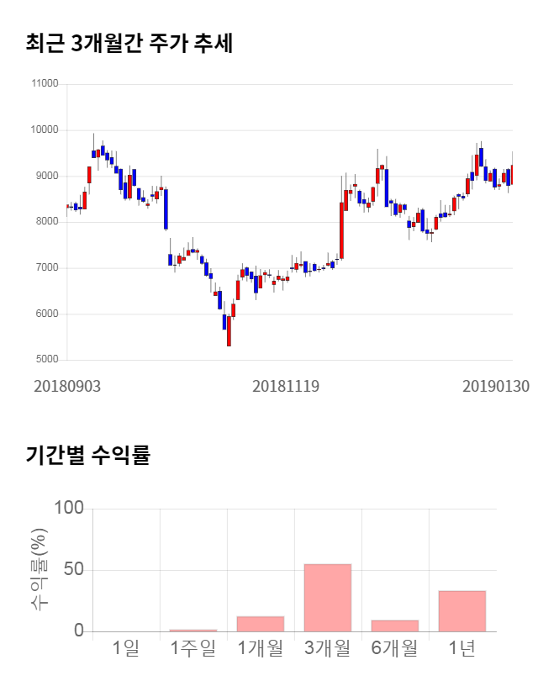538x681 pixels.
Task: Click the 20181119 date label
Action: pos(286,386)
